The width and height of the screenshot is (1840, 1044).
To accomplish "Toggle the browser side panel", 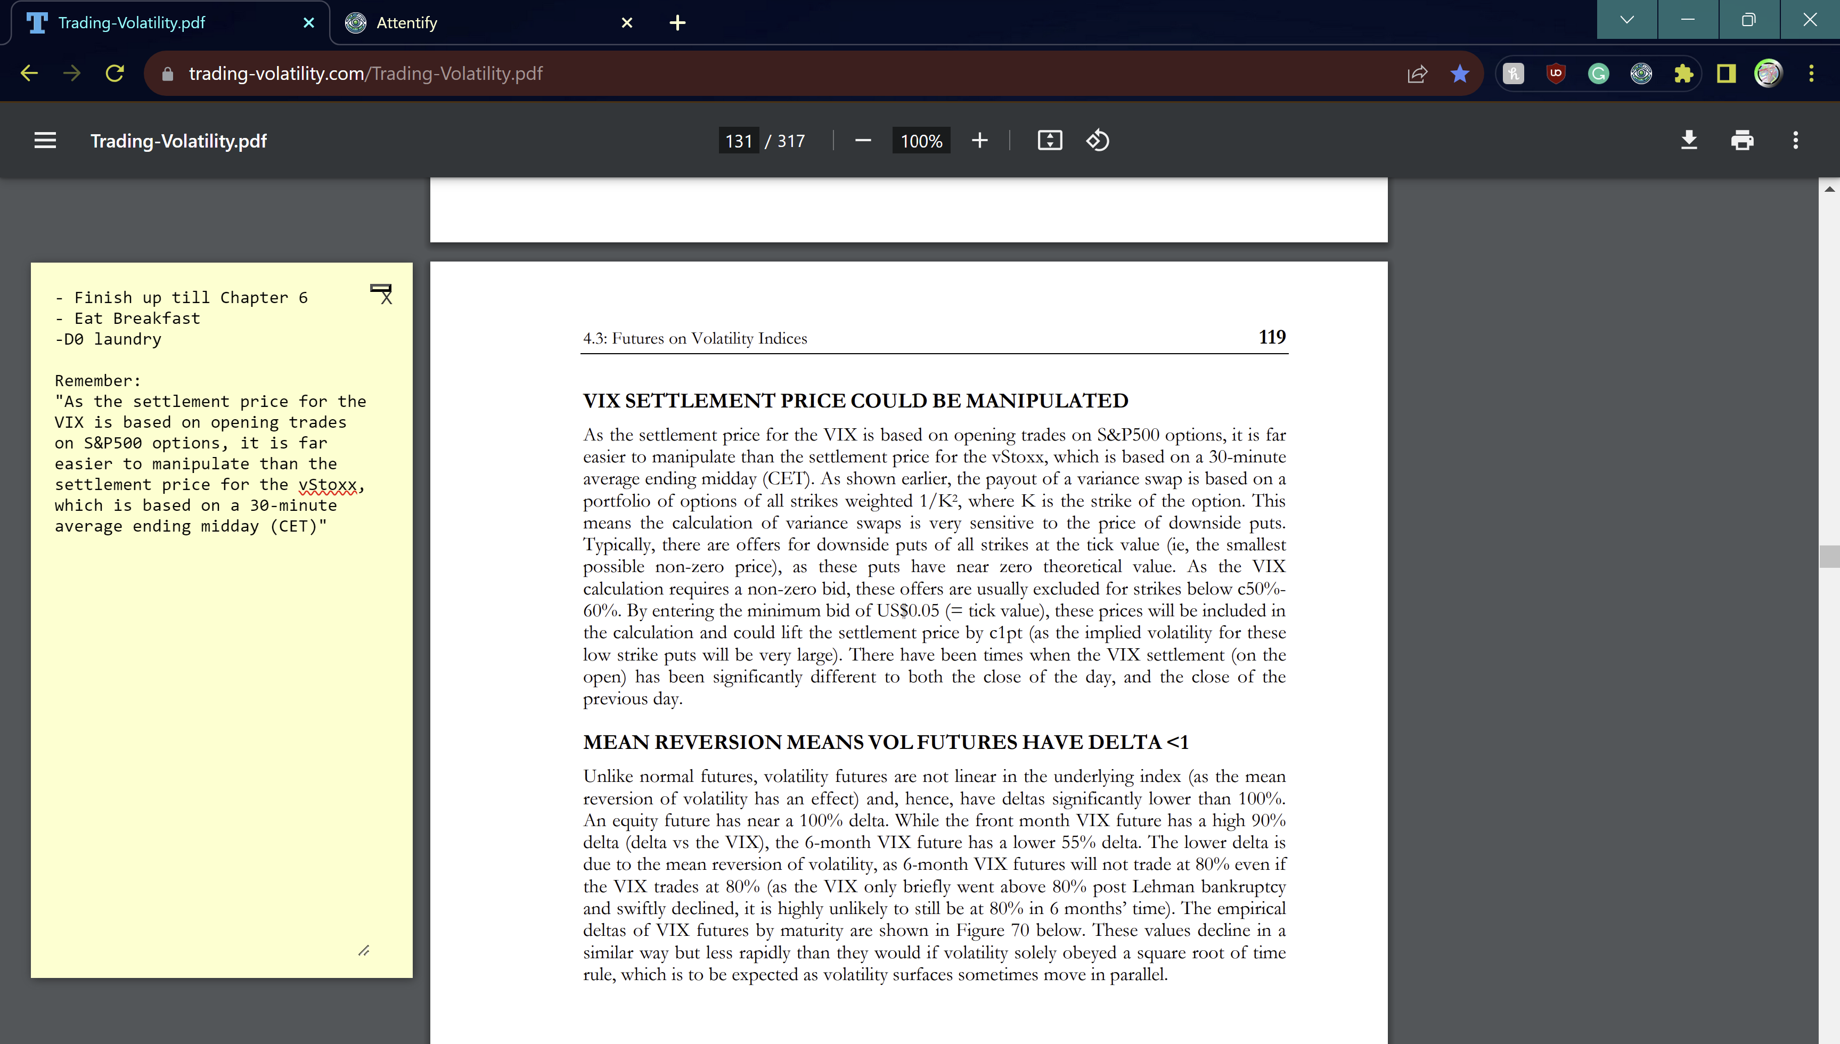I will click(1726, 74).
